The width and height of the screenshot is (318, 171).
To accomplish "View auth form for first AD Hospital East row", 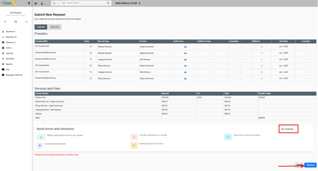I will click(185, 47).
